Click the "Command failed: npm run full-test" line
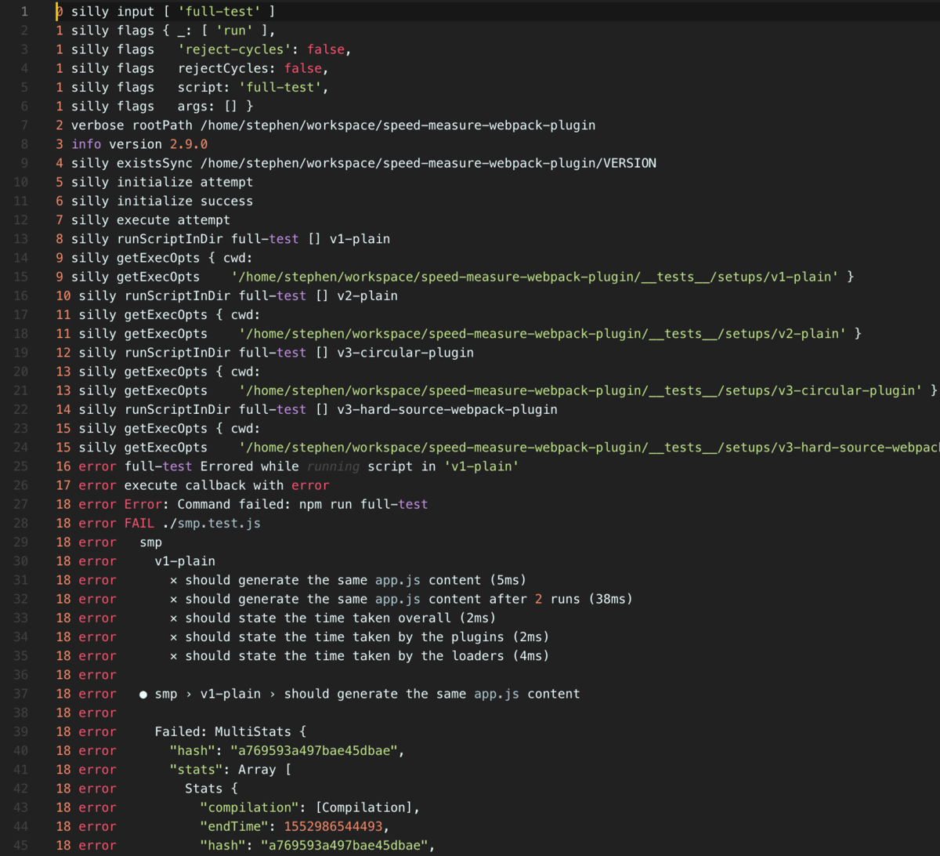 tap(241, 504)
